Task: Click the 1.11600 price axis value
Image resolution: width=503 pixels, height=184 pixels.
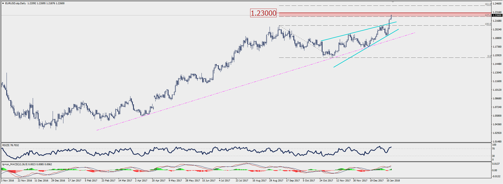Action: point(497,81)
